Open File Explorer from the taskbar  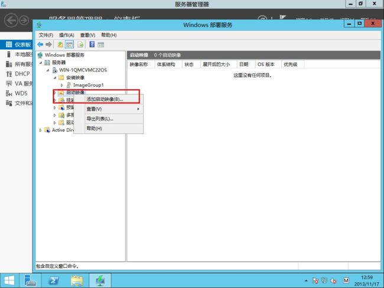point(77,280)
